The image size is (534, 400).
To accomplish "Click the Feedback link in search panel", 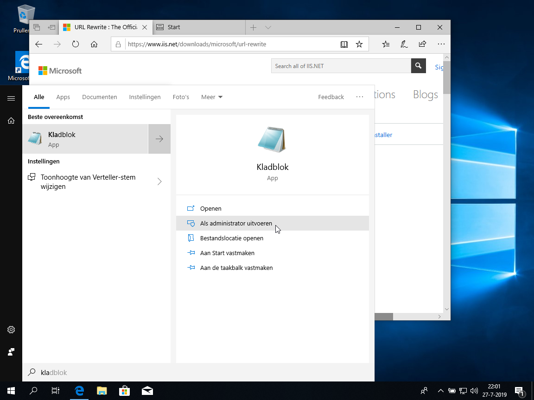I will point(331,97).
